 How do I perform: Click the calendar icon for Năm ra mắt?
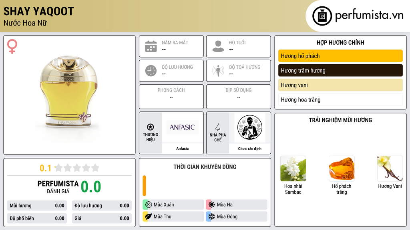point(151,46)
